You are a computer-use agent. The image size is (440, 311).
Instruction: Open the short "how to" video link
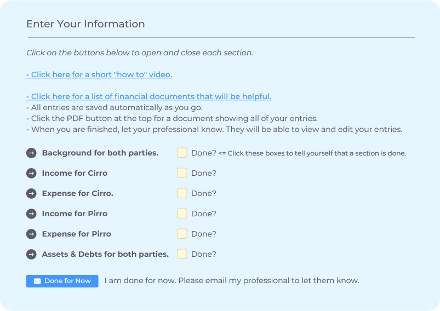(x=99, y=74)
